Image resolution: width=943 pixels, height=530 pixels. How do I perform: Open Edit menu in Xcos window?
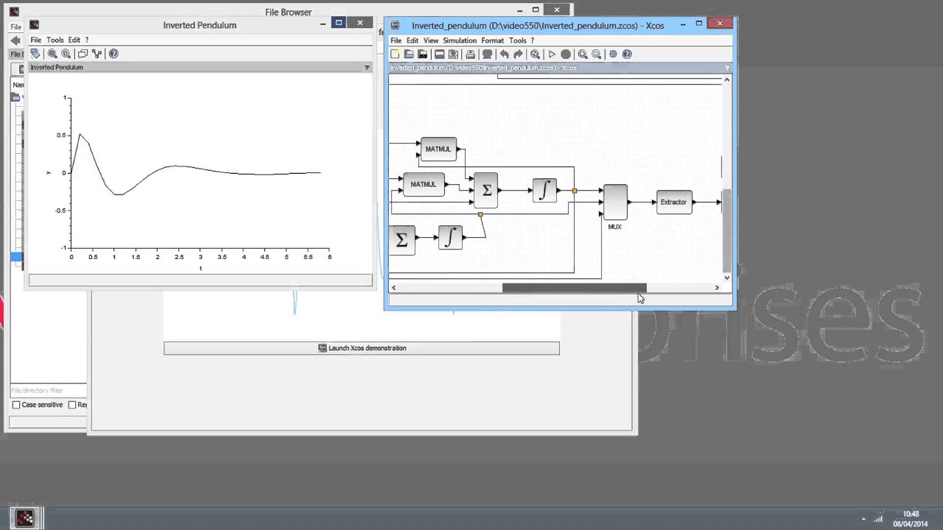[413, 40]
